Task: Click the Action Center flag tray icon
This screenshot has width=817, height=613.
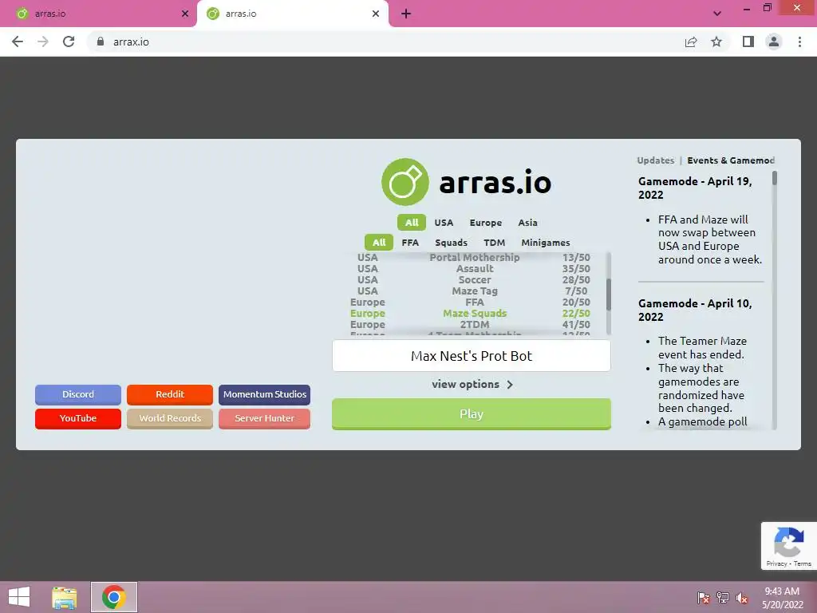Action: (704, 597)
